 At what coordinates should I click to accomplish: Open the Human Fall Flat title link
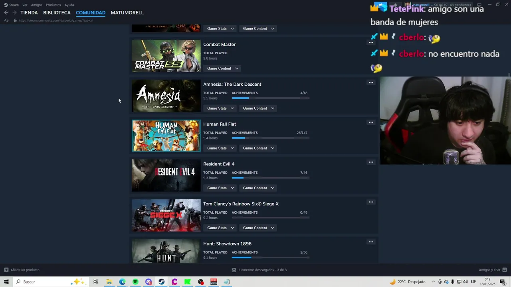click(x=219, y=124)
